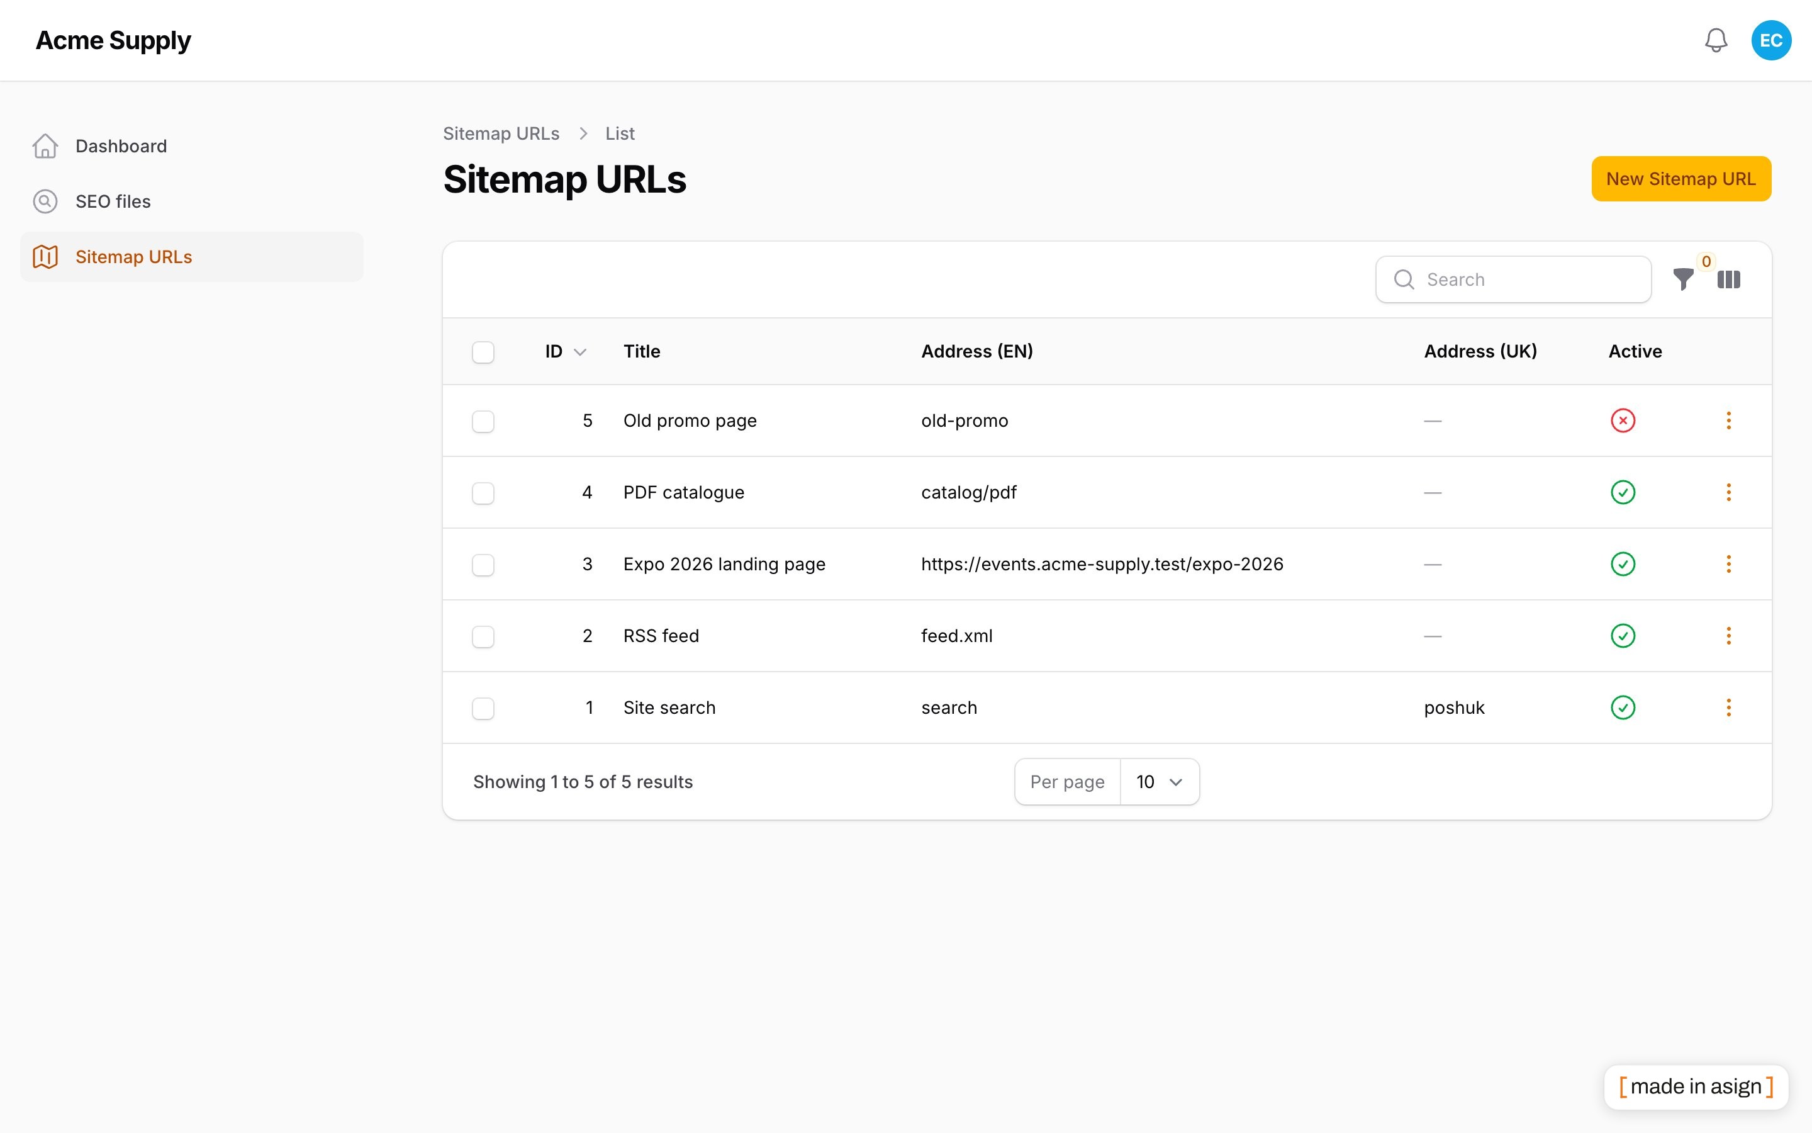Click the green active icon for PDF catalogue
This screenshot has height=1133, width=1812.
[1623, 492]
